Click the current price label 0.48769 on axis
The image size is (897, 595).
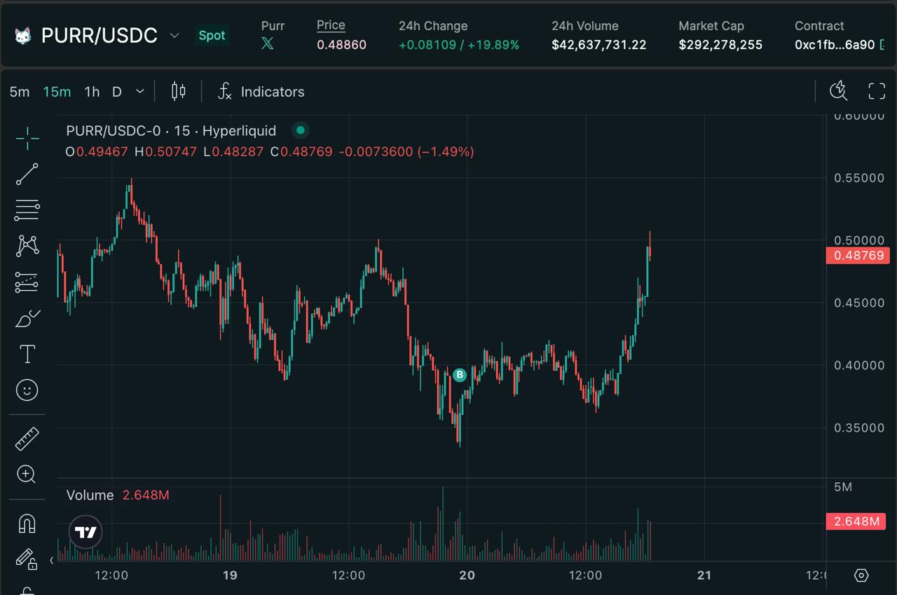coord(858,255)
